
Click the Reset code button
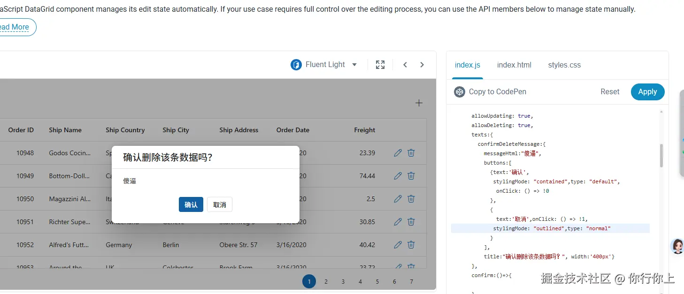click(x=610, y=92)
